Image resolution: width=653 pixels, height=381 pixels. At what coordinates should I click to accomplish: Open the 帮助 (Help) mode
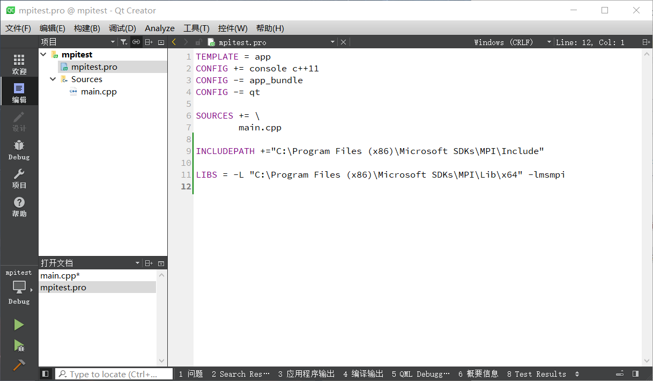pos(19,207)
